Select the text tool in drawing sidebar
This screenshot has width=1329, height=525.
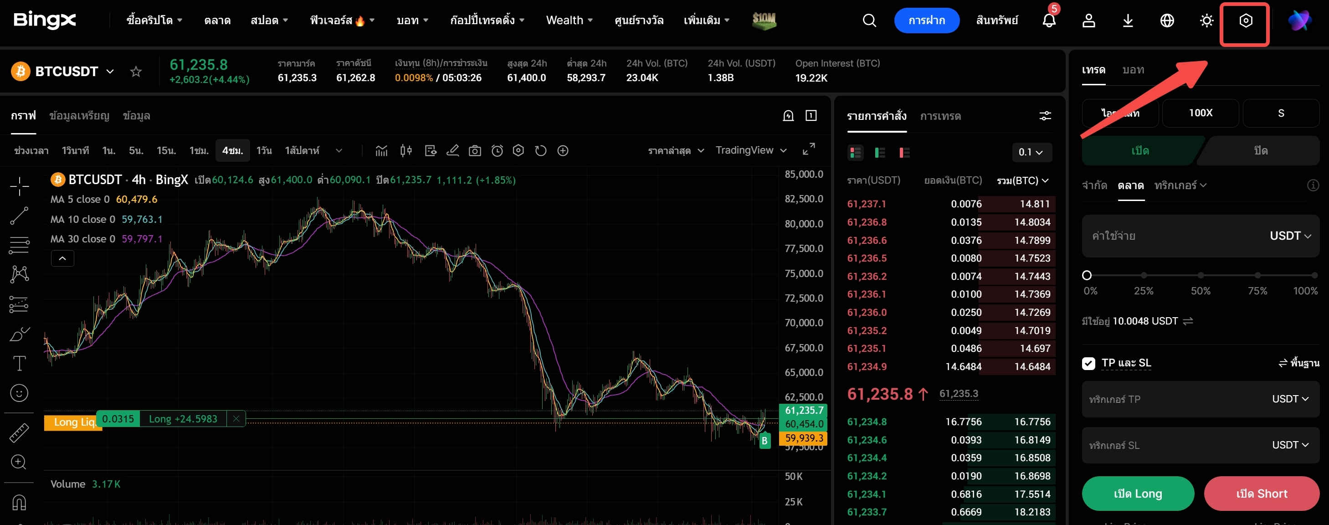pyautogui.click(x=19, y=363)
